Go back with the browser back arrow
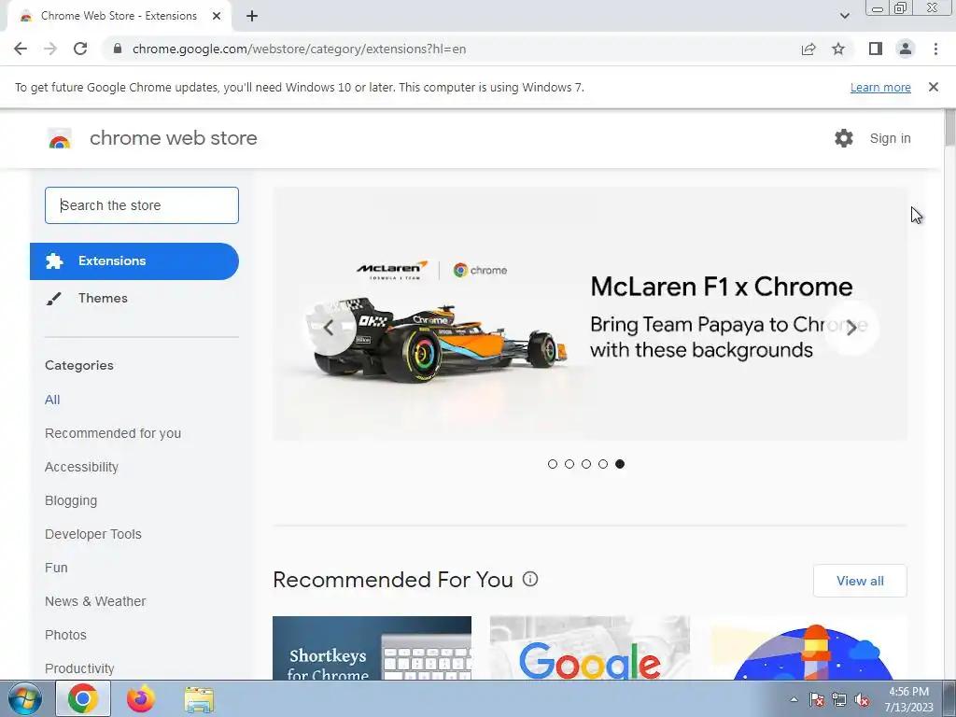Image resolution: width=956 pixels, height=717 pixels. coord(21,49)
